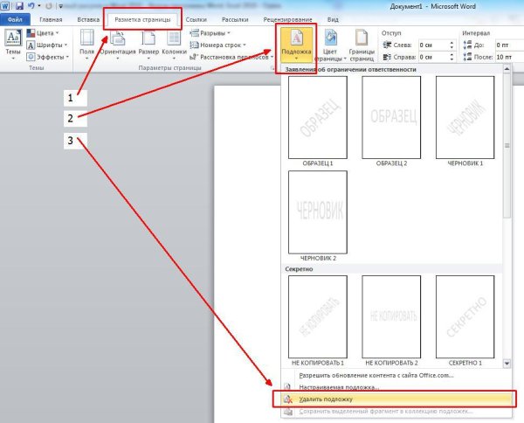This screenshot has width=524, height=423.
Task: Select the ОБРАЗЕЦ 1 watermark thumbnail
Action: coord(318,117)
